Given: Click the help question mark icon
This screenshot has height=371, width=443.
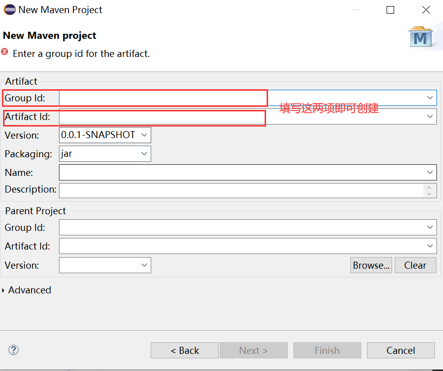Looking at the screenshot, I should pyautogui.click(x=14, y=350).
